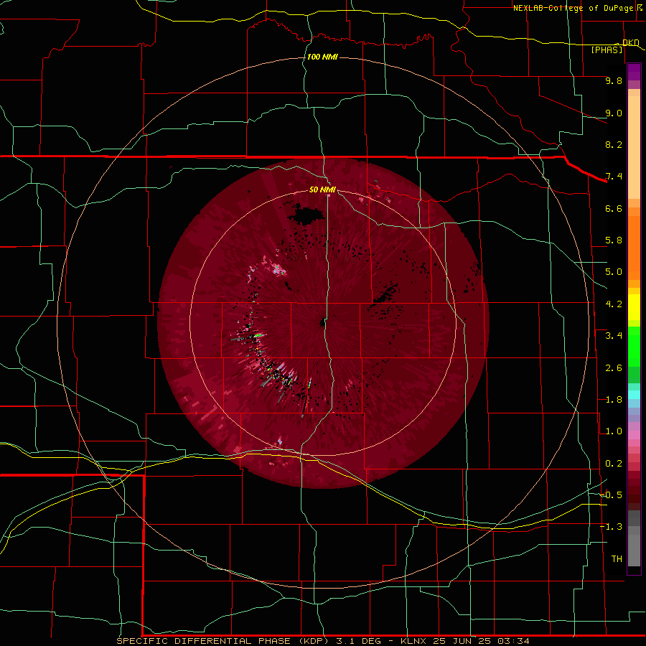Screen dimensions: 646x646
Task: Click the 3.4 legend value
Action: pos(614,336)
